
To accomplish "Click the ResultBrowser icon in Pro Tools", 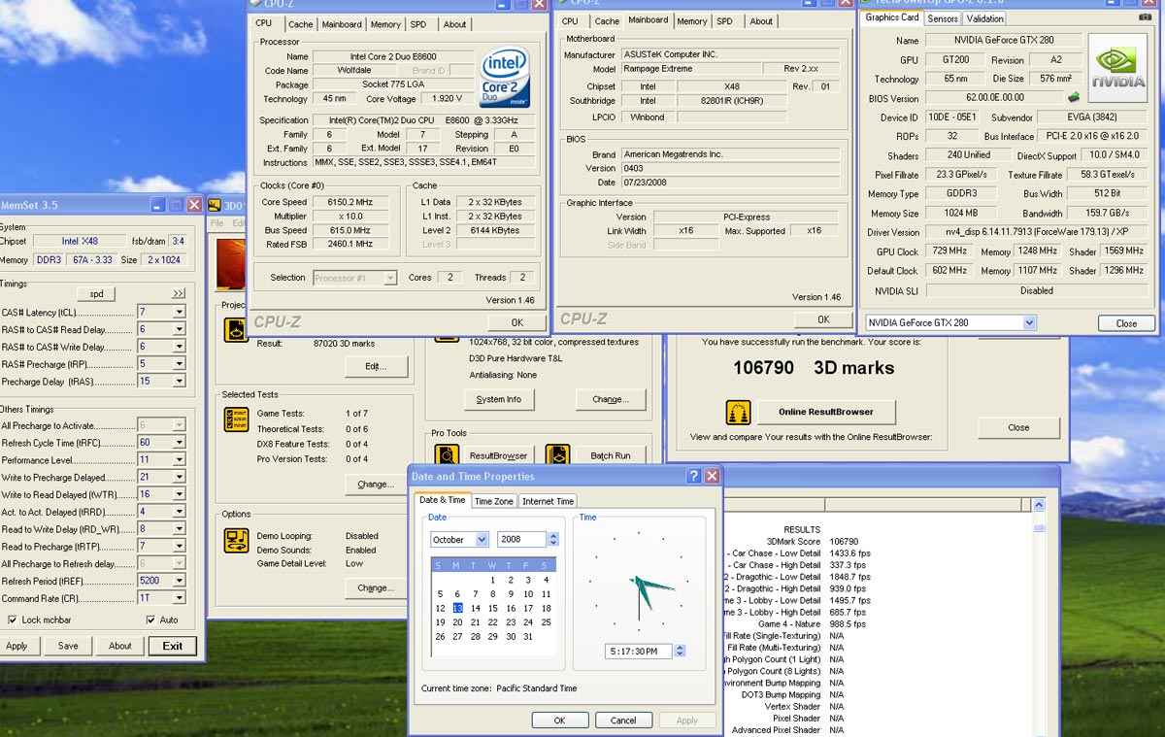I will (447, 455).
